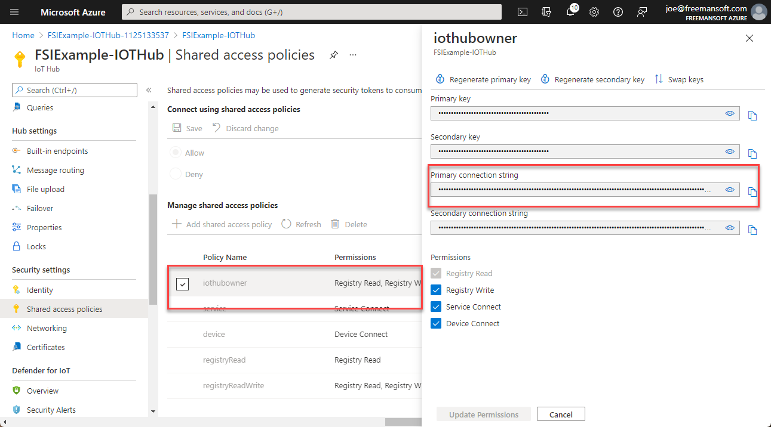Open the feedback smiley icon
Image resolution: width=771 pixels, height=427 pixels.
641,11
